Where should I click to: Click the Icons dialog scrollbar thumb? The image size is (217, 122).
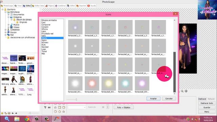(x=175, y=72)
